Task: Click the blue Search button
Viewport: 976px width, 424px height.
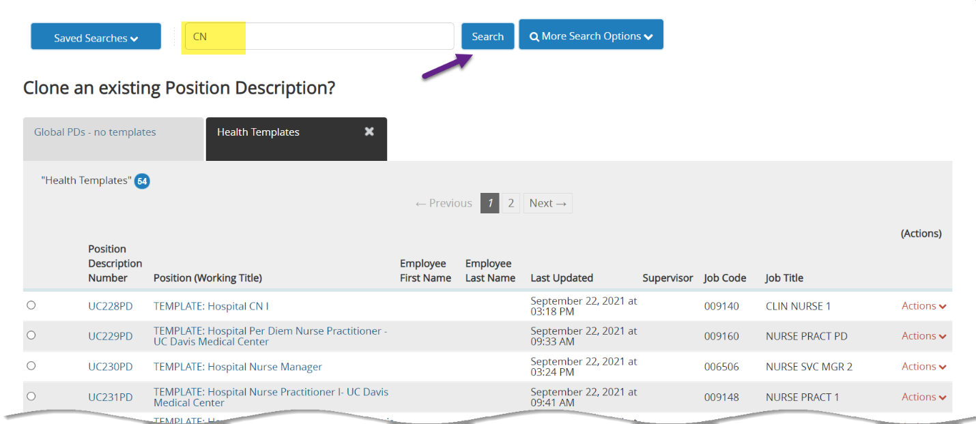Action: pyautogui.click(x=487, y=37)
